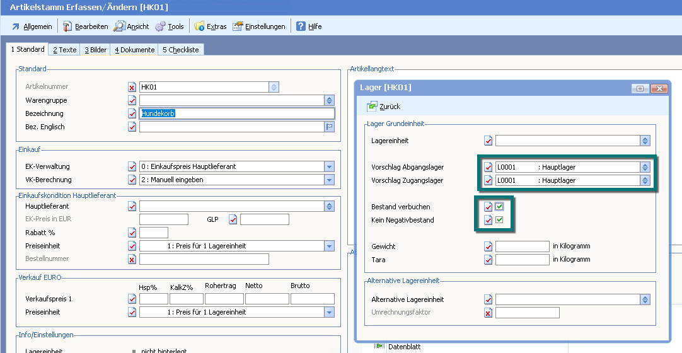This screenshot has width=682, height=353.
Task: Click the red X marker beside Artikelnummer
Action: point(132,87)
